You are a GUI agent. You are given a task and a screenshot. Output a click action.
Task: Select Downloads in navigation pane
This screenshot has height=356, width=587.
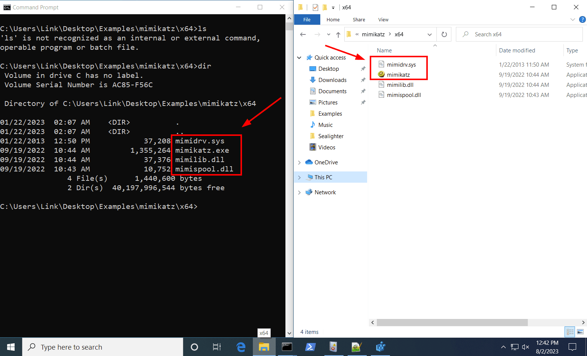pos(332,80)
